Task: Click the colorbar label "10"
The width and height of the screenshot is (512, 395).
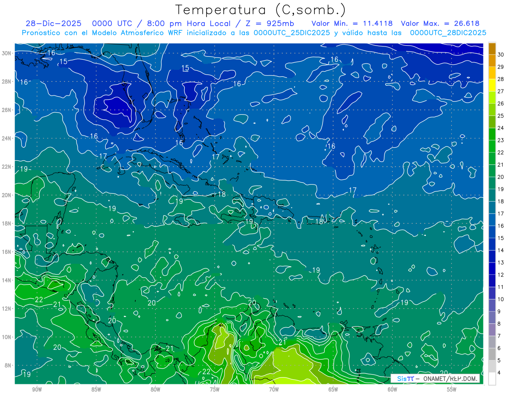Action: (x=501, y=300)
